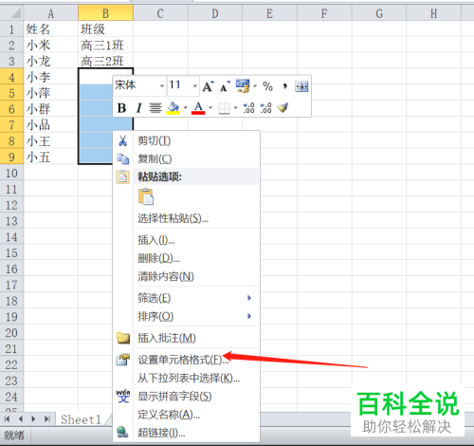Apply percent style from mini toolbar

coord(267,86)
